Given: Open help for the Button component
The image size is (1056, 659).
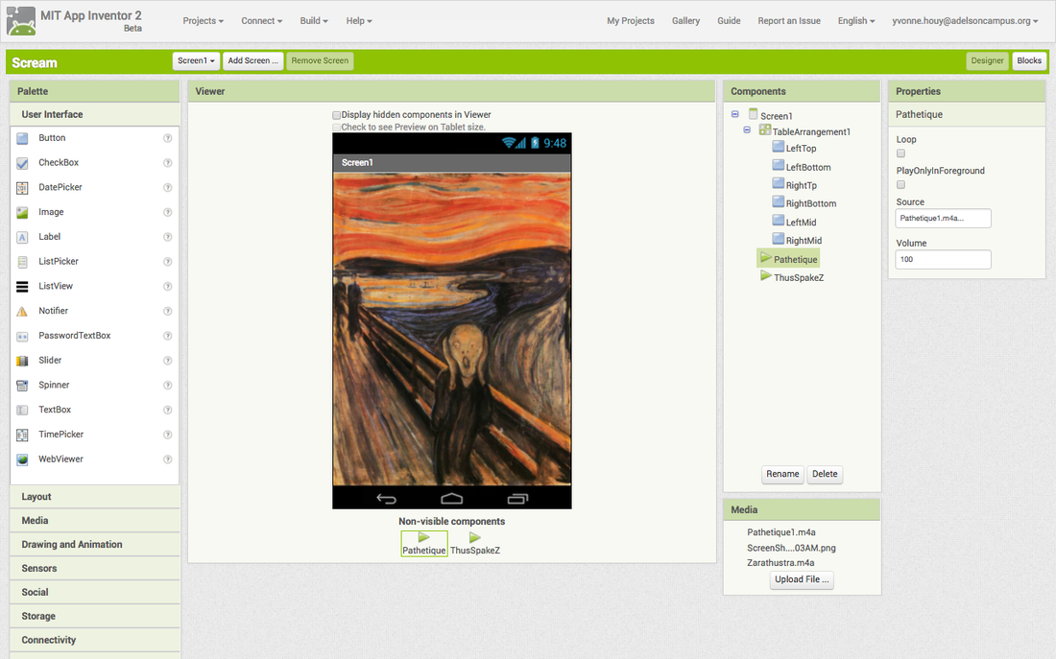Looking at the screenshot, I should coord(168,138).
